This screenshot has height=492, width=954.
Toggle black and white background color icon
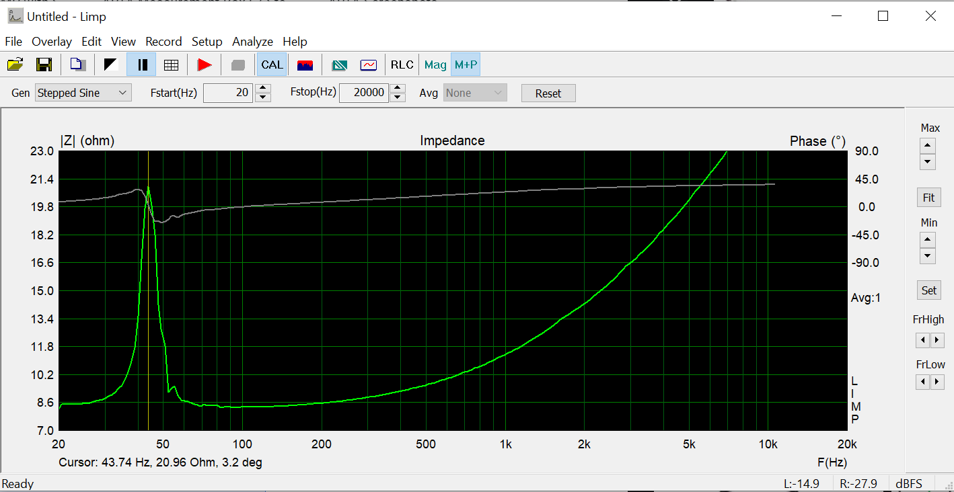[x=111, y=65]
